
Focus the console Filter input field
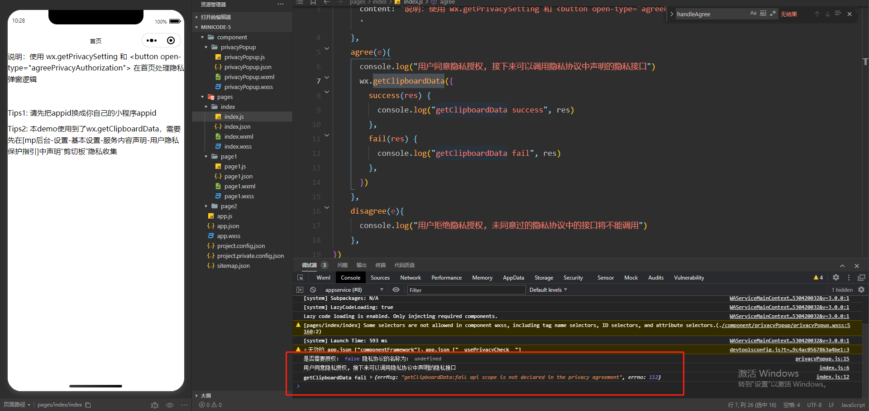(466, 290)
